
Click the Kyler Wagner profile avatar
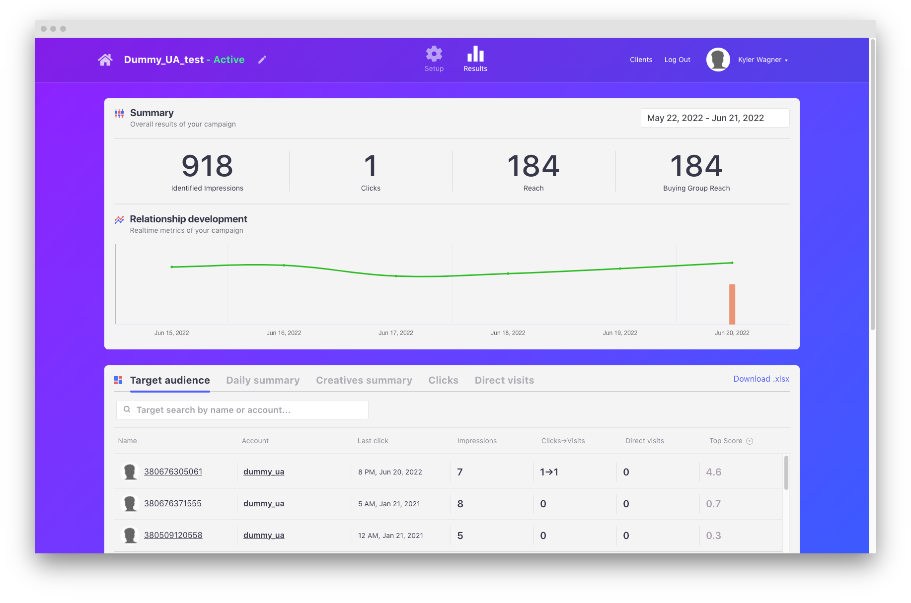point(718,60)
